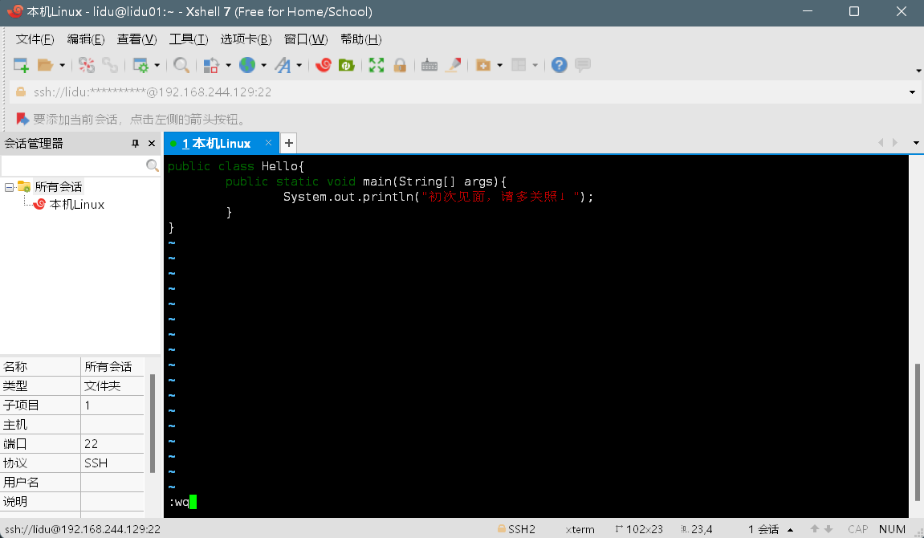Screen dimensions: 924x538
Task: Expand the Font dropdown arrow
Action: pos(299,65)
